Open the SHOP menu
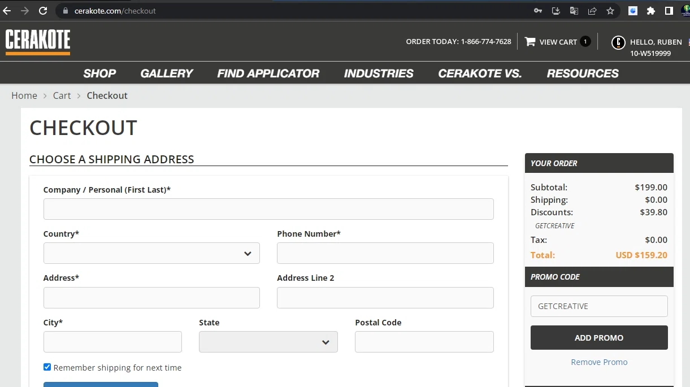This screenshot has height=387, width=690. (x=99, y=73)
